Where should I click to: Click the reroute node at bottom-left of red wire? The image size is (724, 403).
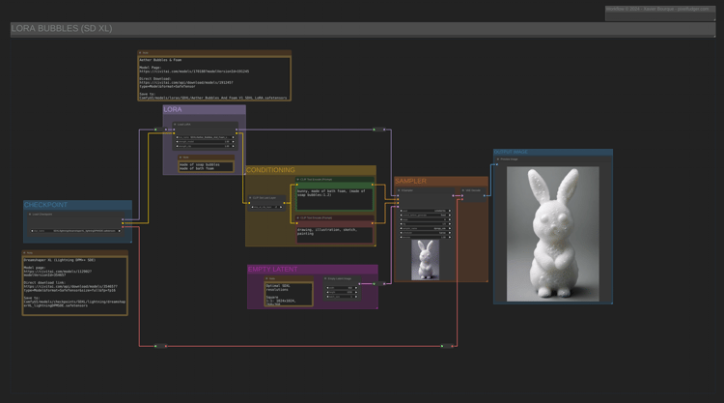pyautogui.click(x=160, y=345)
